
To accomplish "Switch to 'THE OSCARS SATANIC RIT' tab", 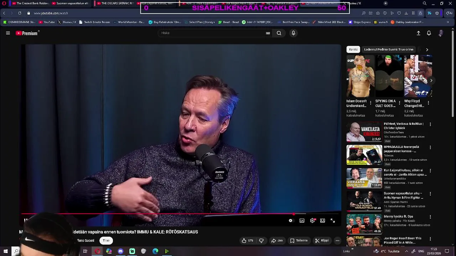I will (x=115, y=3).
